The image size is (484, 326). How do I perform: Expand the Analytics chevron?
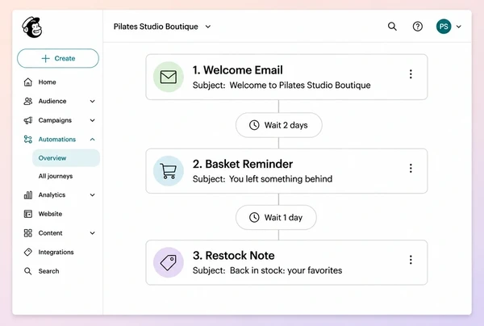tap(92, 194)
